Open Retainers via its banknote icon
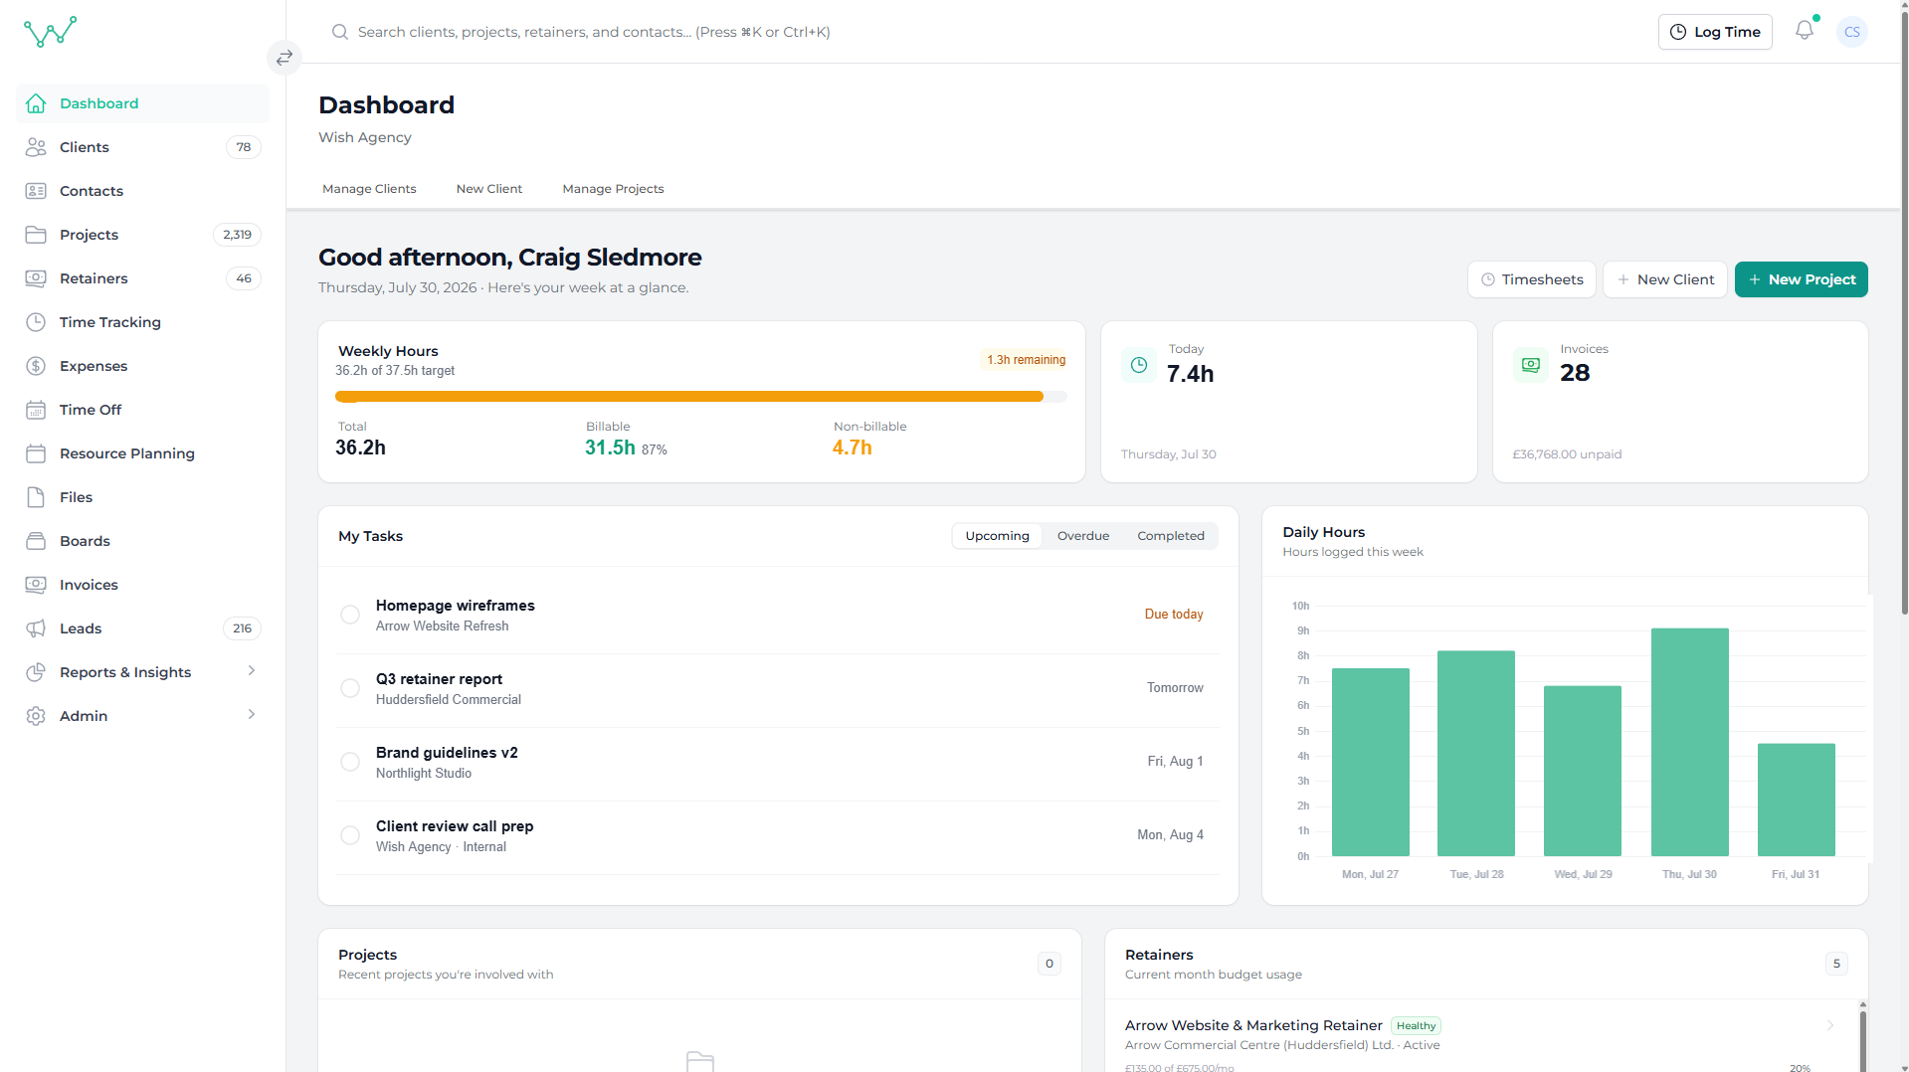Screen dimensions: 1909x1072 pyautogui.click(x=36, y=278)
